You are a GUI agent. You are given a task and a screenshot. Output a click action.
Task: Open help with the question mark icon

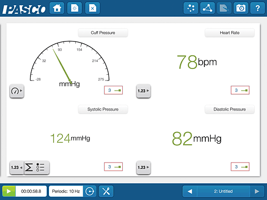pos(258,8)
